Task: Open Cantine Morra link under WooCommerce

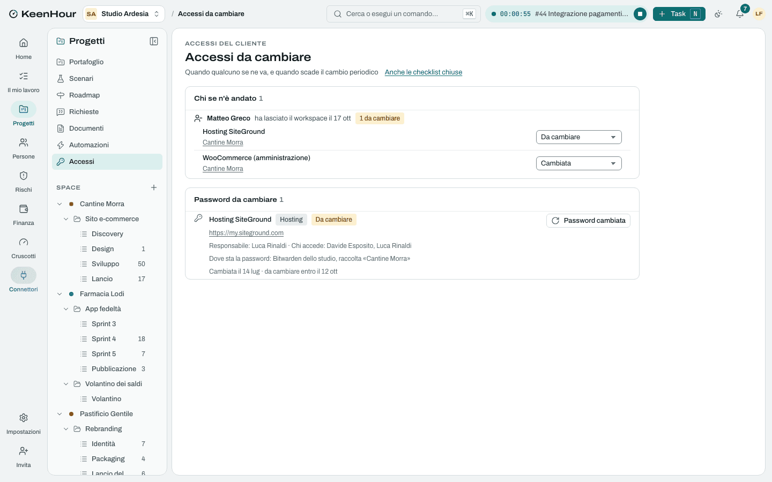Action: point(223,169)
